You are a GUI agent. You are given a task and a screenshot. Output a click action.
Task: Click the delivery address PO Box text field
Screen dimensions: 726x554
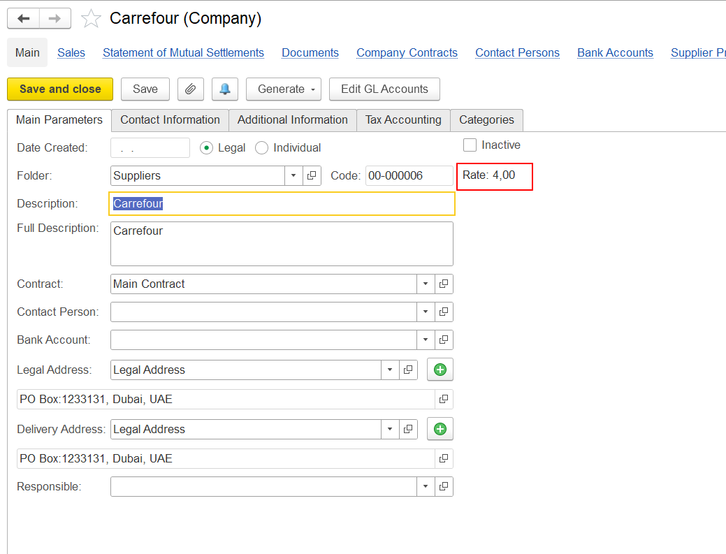[x=226, y=458]
